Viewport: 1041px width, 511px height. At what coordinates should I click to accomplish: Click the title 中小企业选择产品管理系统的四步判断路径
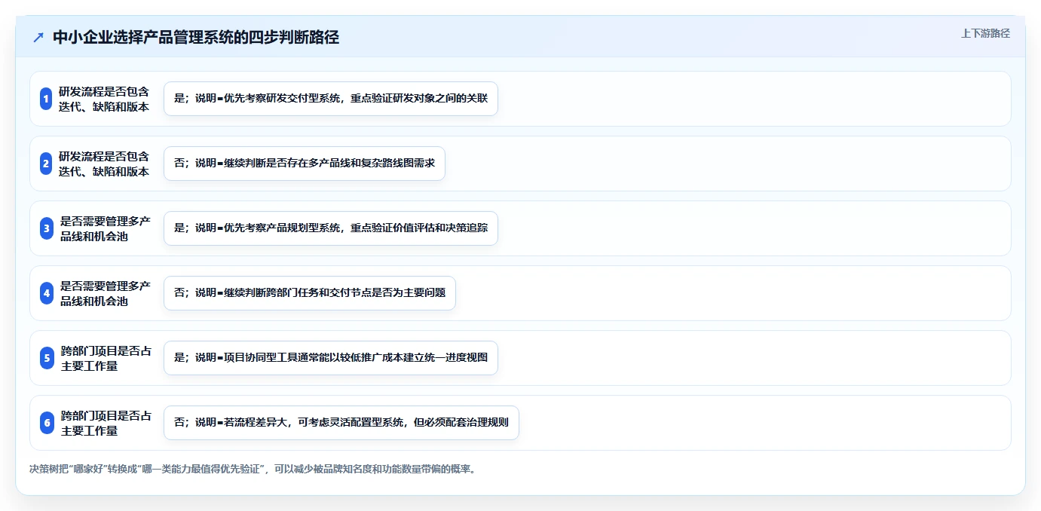196,38
